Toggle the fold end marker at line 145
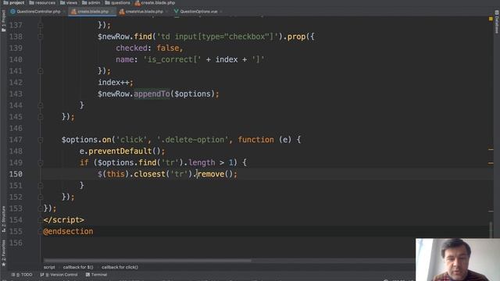This screenshot has height=281, width=500. (x=41, y=117)
